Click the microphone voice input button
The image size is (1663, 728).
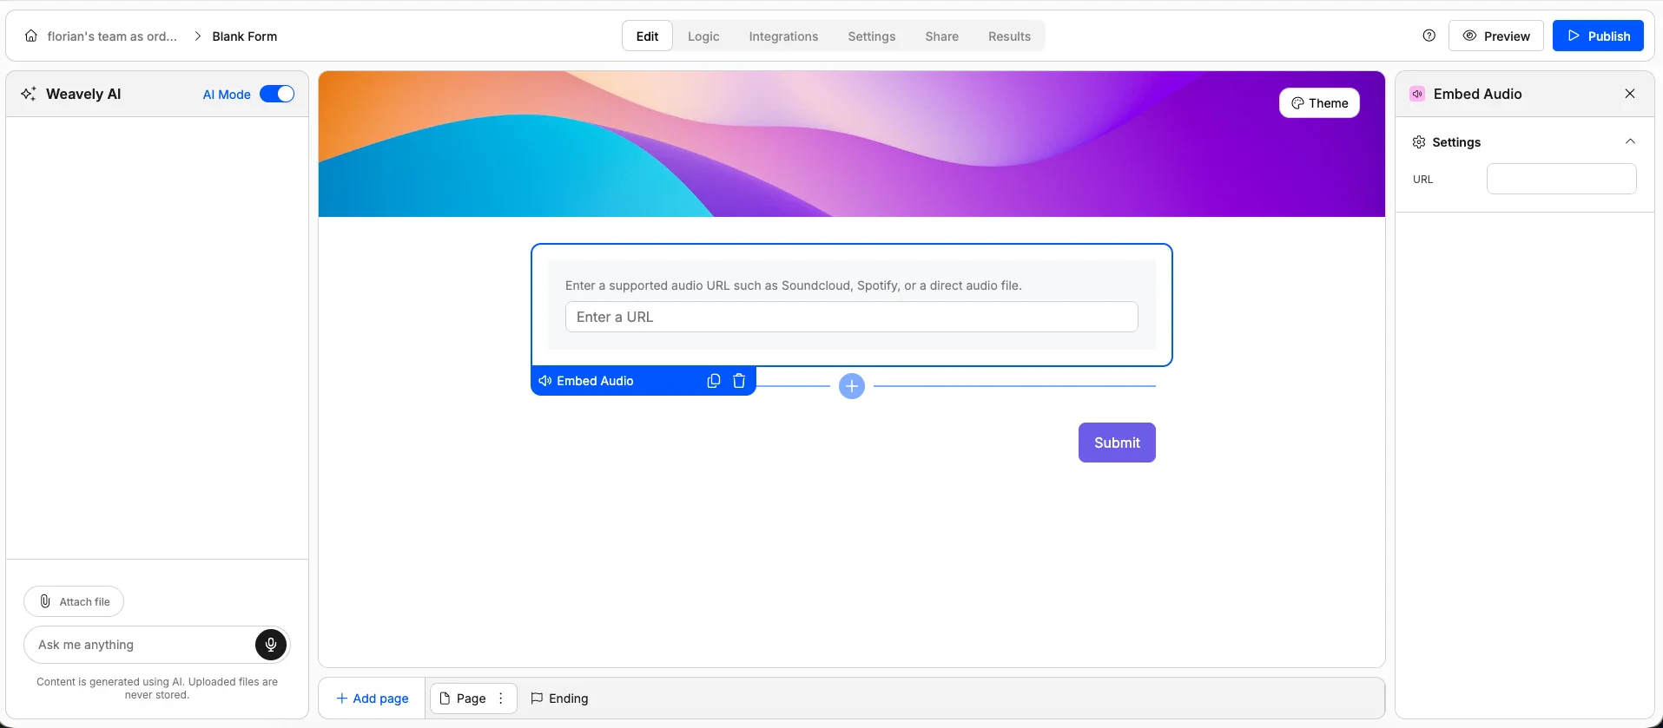(x=271, y=645)
